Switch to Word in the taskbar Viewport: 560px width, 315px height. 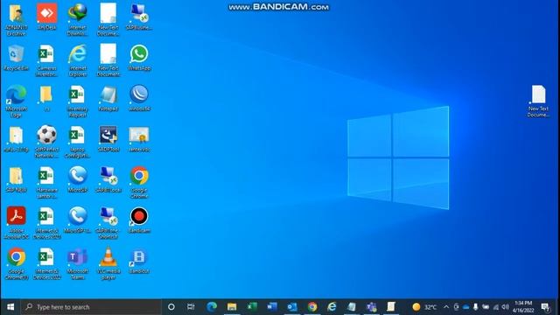pyautogui.click(x=272, y=307)
